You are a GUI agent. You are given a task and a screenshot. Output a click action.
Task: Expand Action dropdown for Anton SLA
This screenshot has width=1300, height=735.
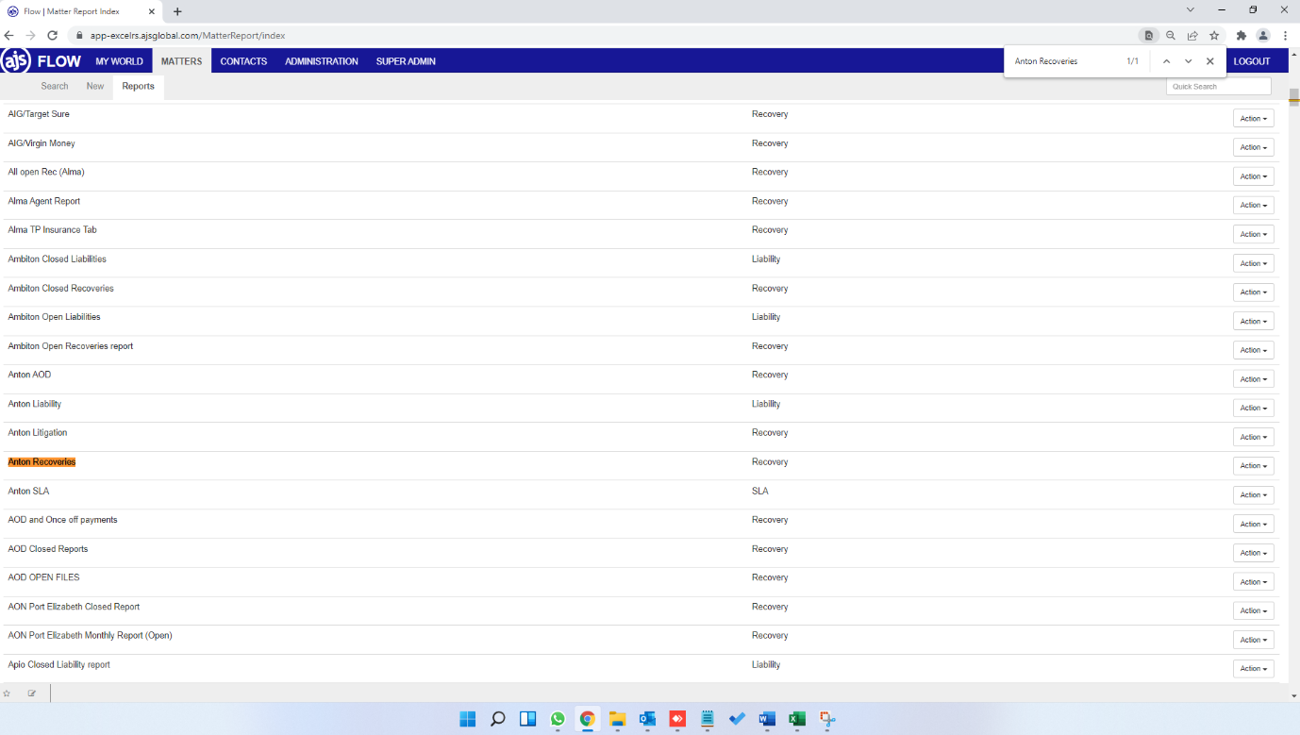1253,494
